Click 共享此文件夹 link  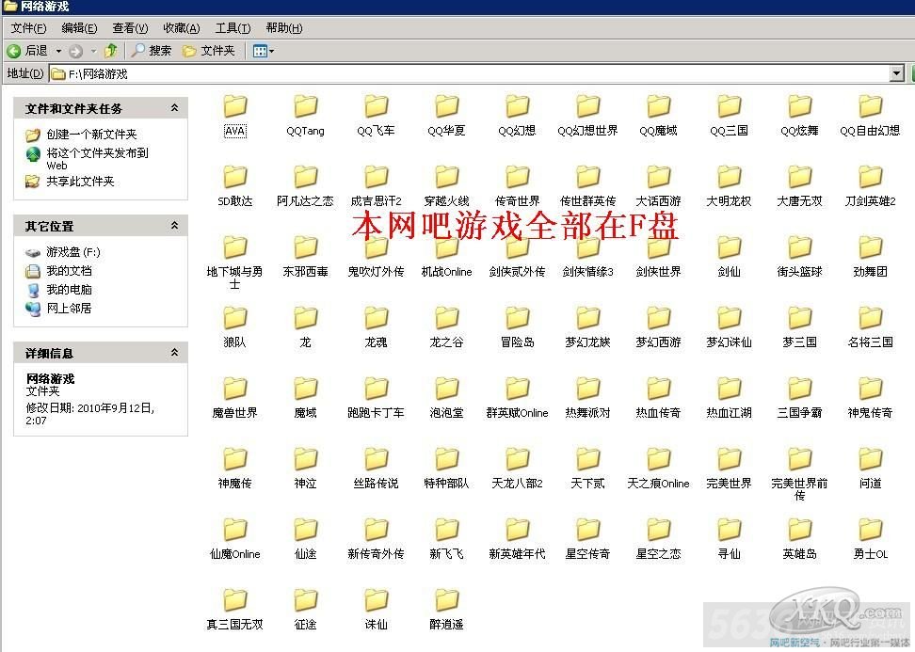pos(70,182)
